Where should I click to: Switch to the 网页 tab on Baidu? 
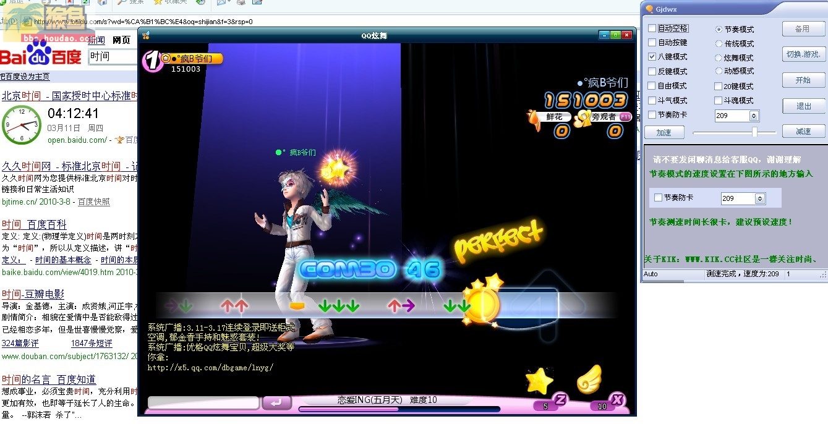coord(122,40)
